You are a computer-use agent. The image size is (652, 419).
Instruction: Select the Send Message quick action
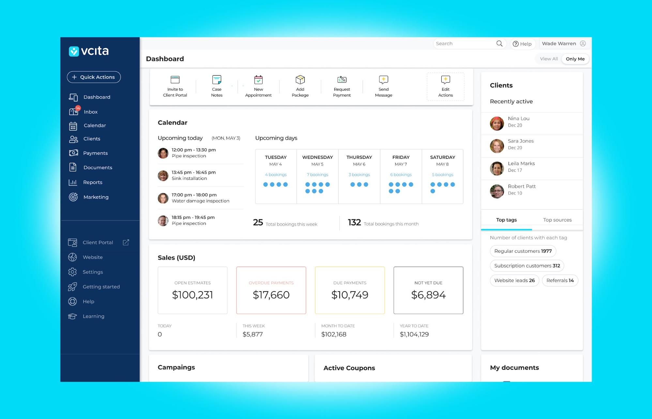pyautogui.click(x=383, y=86)
